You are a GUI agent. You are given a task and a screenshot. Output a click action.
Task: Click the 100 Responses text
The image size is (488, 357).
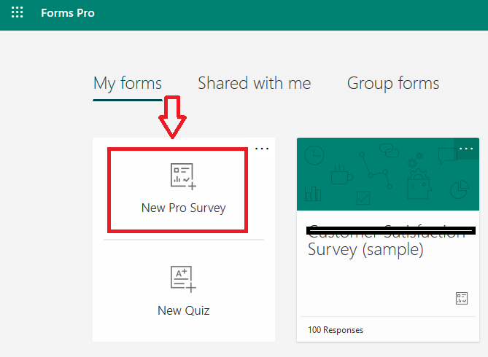coord(336,330)
